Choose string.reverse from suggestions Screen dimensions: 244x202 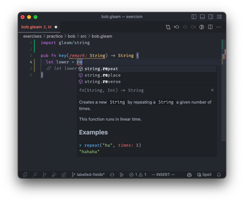coord(147,82)
